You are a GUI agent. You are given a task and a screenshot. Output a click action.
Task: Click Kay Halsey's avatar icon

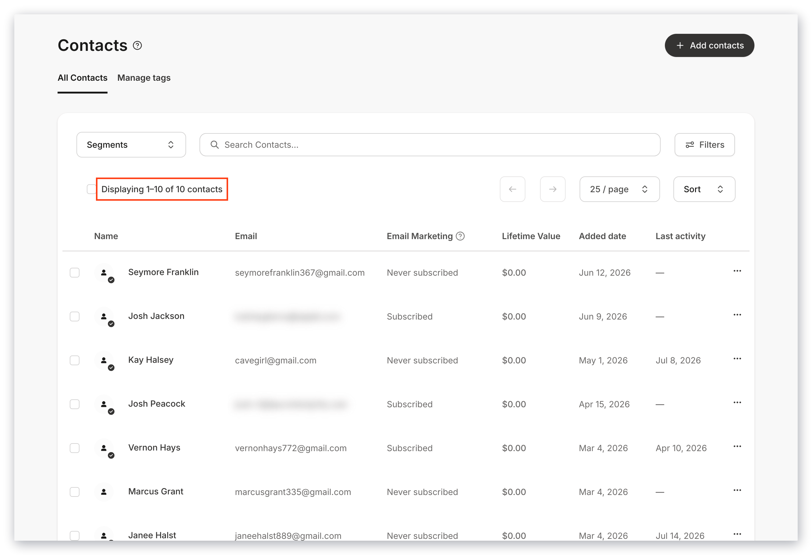[104, 360]
